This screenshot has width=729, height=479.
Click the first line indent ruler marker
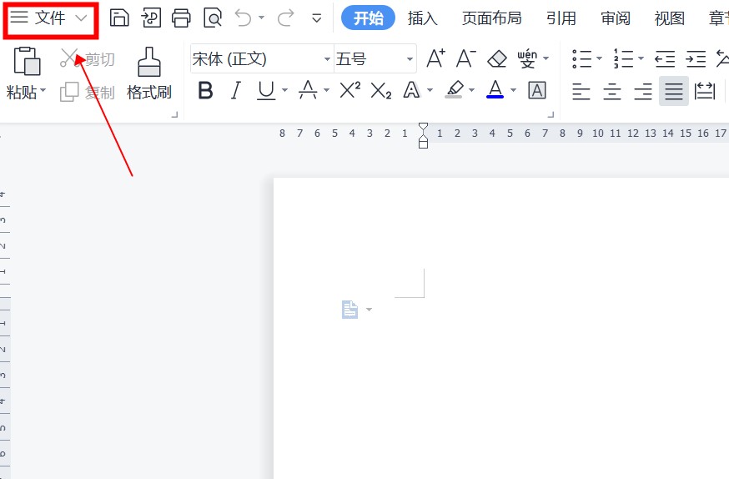point(423,128)
